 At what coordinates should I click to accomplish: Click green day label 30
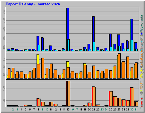[x=132, y=110]
